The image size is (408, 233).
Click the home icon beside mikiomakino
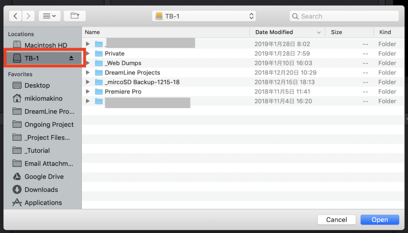[17, 98]
